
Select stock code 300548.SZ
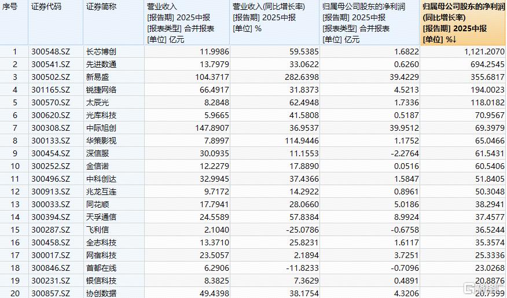[x=50, y=51]
